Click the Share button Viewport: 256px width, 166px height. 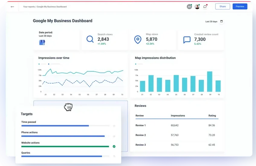[x=222, y=6]
